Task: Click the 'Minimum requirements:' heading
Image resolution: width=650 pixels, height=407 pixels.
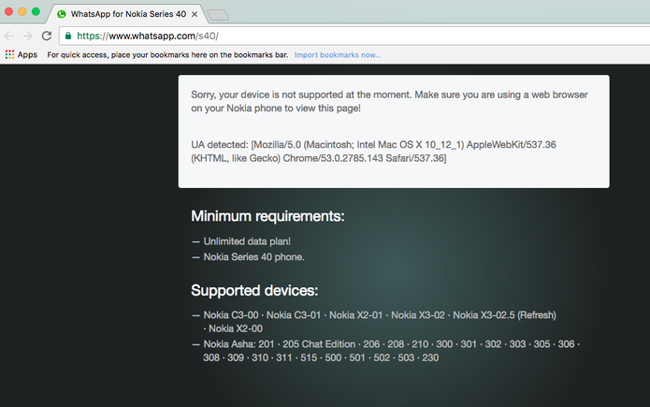Action: pyautogui.click(x=267, y=216)
